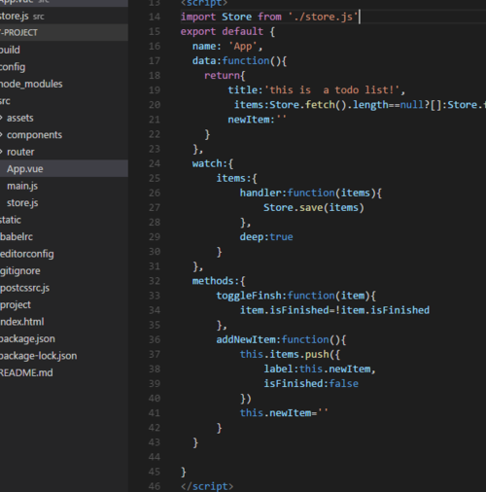Click the title 'this is a todo list!' line
This screenshot has height=492, width=486.
[x=316, y=89]
